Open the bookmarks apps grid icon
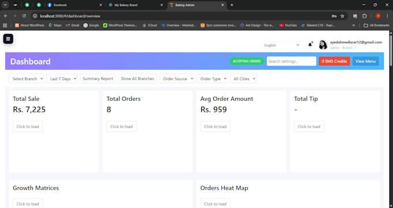 click(x=5, y=25)
